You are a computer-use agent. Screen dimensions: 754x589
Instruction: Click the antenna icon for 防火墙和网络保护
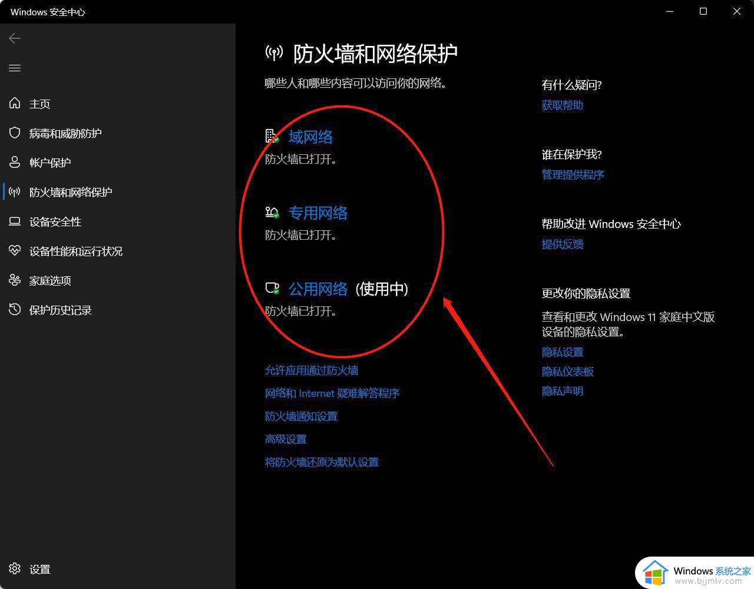click(x=15, y=191)
